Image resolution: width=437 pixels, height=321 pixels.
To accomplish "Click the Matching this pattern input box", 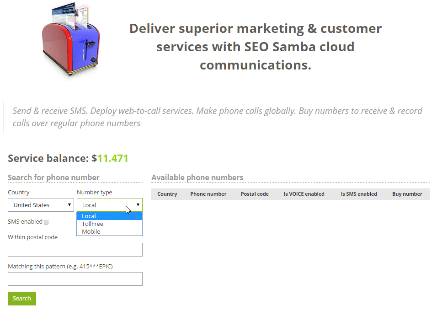I will [75, 279].
